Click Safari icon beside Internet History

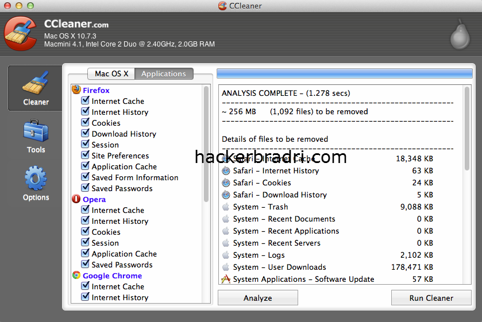coord(226,170)
